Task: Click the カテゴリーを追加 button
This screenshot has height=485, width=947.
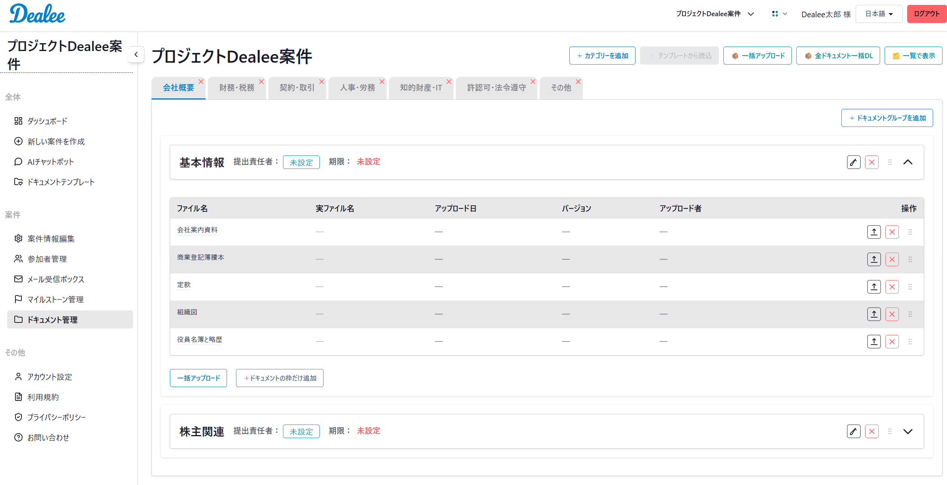Action: (x=602, y=56)
